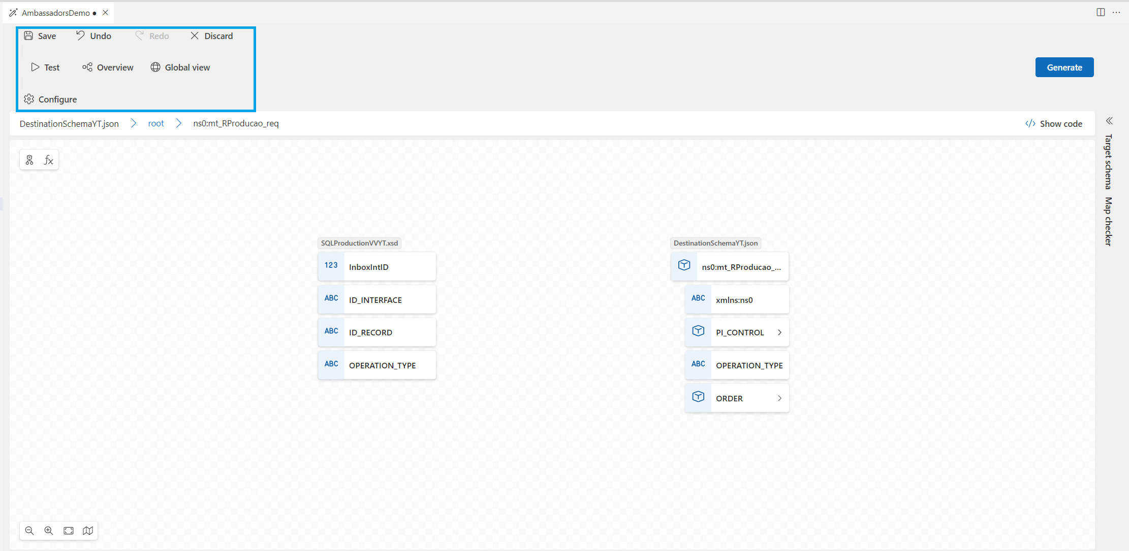This screenshot has height=551, width=1129.
Task: Zoom in on the map canvas
Action: click(x=49, y=530)
